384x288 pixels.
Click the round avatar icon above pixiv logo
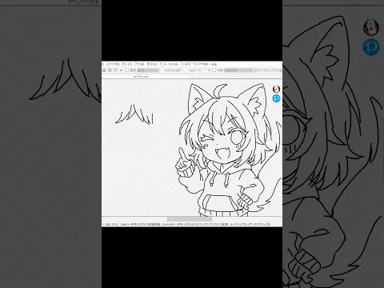click(277, 89)
